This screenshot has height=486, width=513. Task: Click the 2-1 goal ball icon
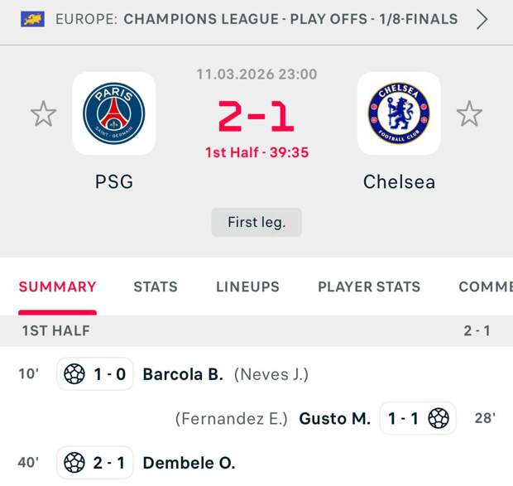(x=74, y=463)
